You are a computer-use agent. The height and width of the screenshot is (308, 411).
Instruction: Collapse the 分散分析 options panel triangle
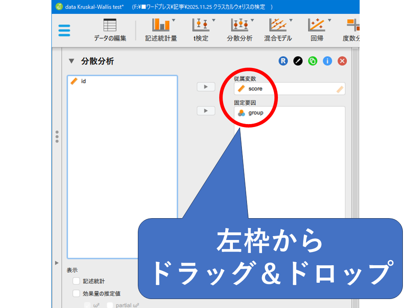(71, 61)
